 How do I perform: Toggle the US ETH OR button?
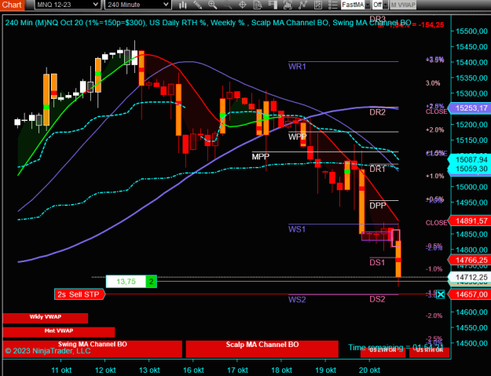[383, 352]
